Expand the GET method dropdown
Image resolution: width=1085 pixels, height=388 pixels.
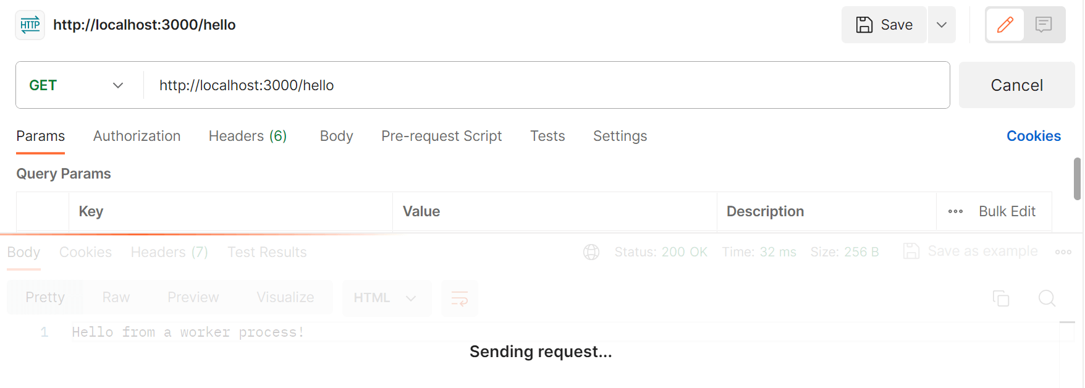[x=77, y=85]
